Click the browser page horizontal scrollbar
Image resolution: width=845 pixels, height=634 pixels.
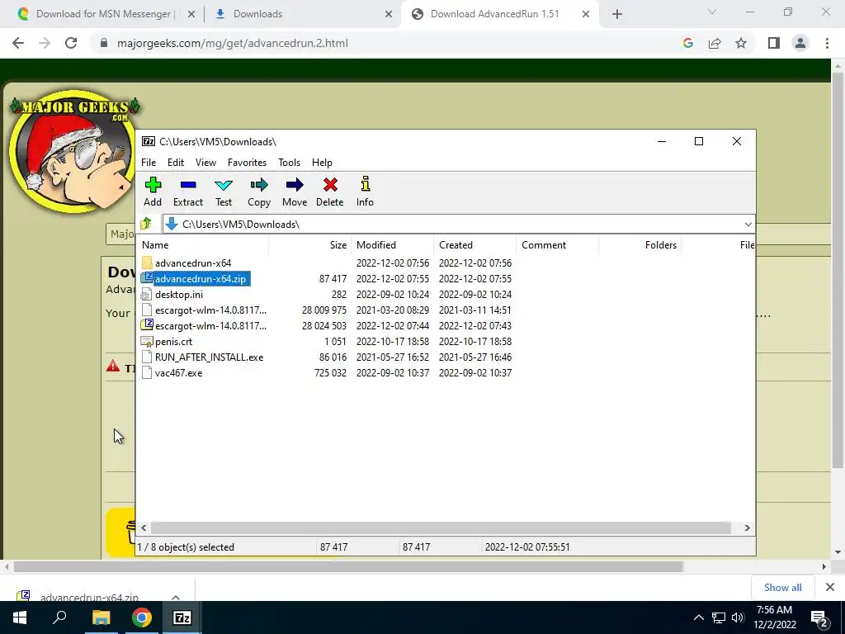point(349,566)
